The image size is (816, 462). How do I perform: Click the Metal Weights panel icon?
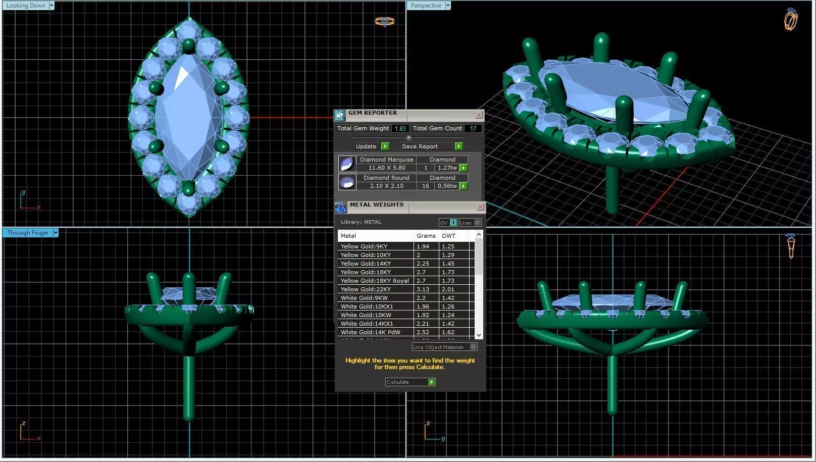(341, 207)
